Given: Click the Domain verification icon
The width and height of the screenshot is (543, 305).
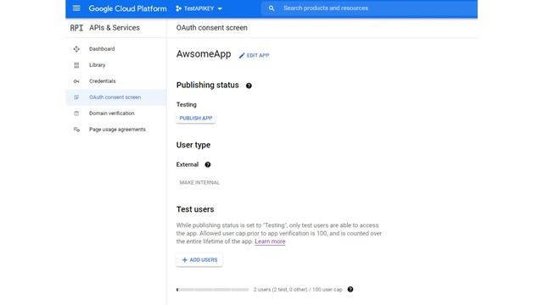Looking at the screenshot, I should pyautogui.click(x=76, y=114).
